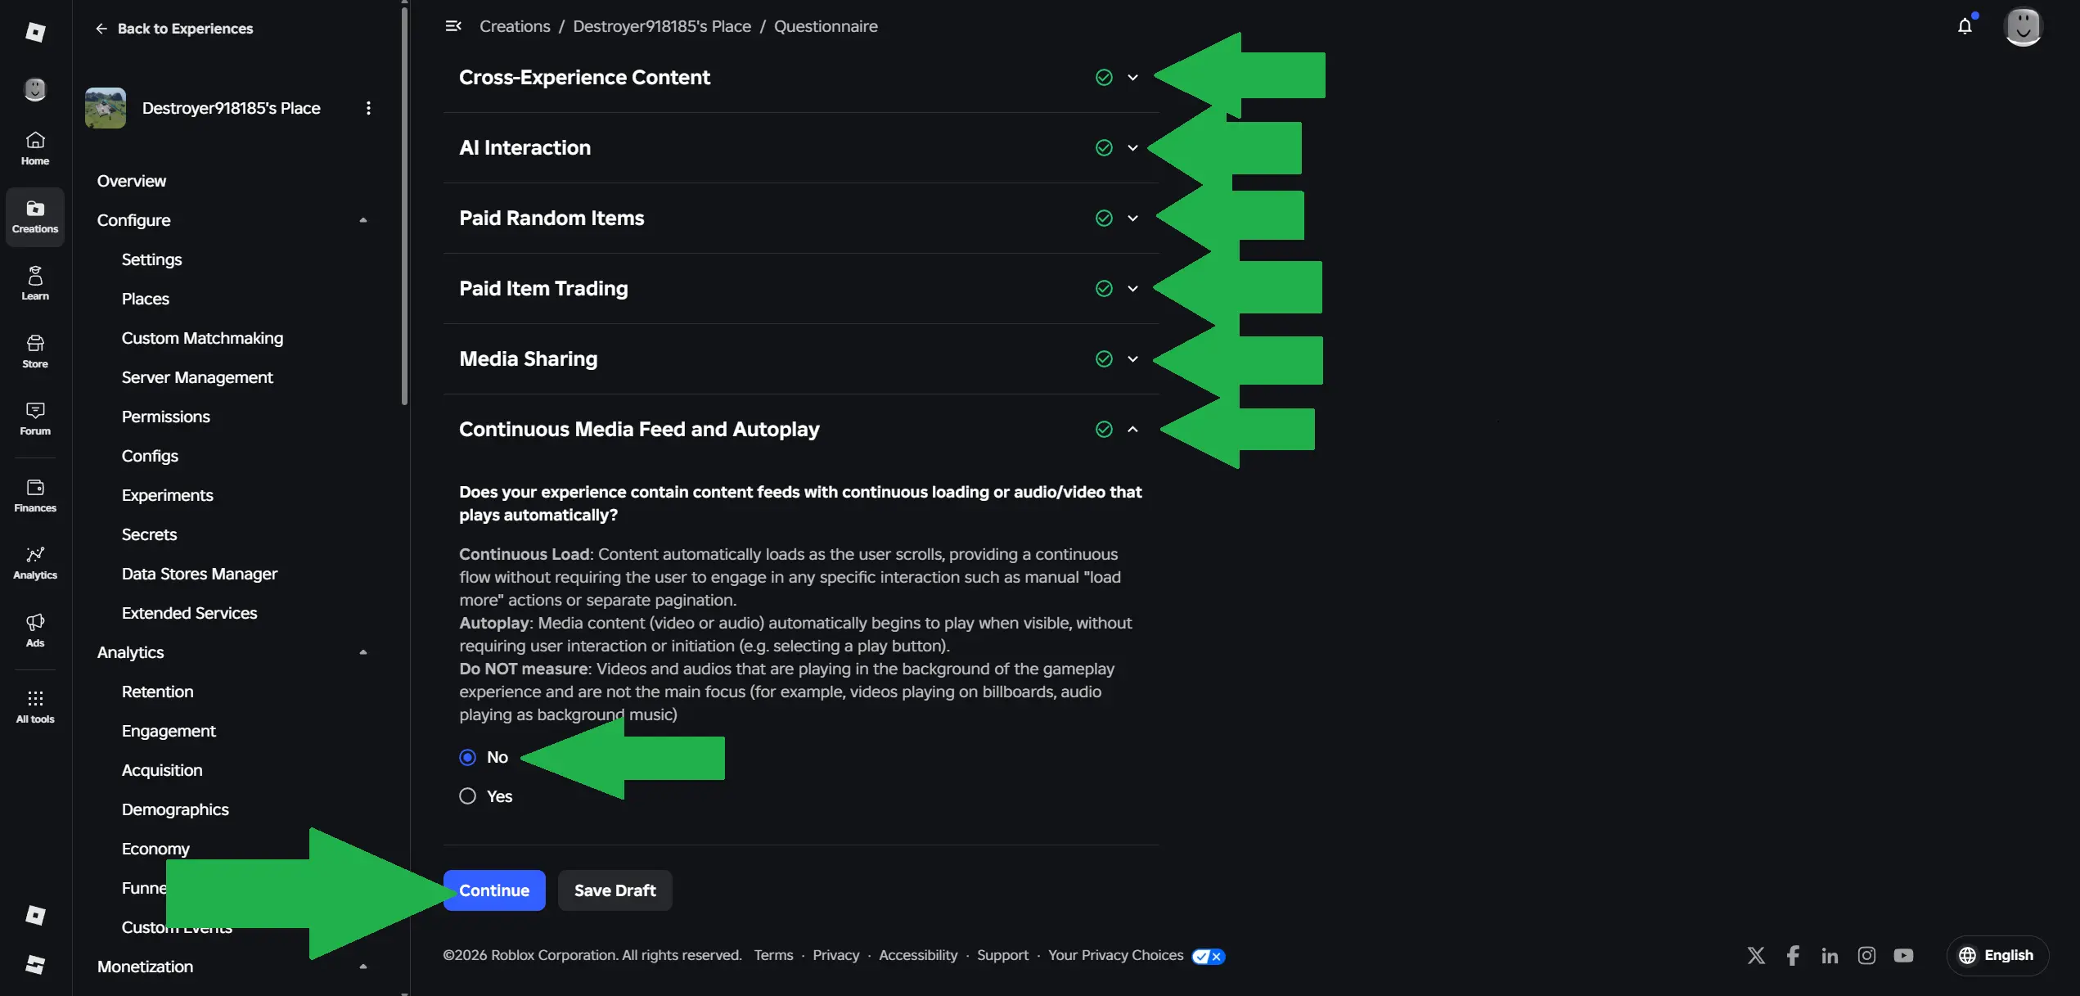Open the Finances icon in left rail
The width and height of the screenshot is (2080, 996).
(x=35, y=496)
